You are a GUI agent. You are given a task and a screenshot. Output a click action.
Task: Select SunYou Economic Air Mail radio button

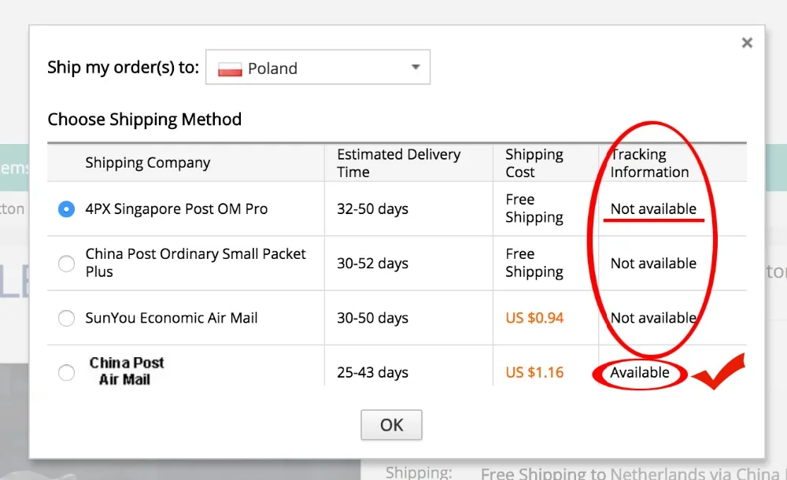point(66,318)
